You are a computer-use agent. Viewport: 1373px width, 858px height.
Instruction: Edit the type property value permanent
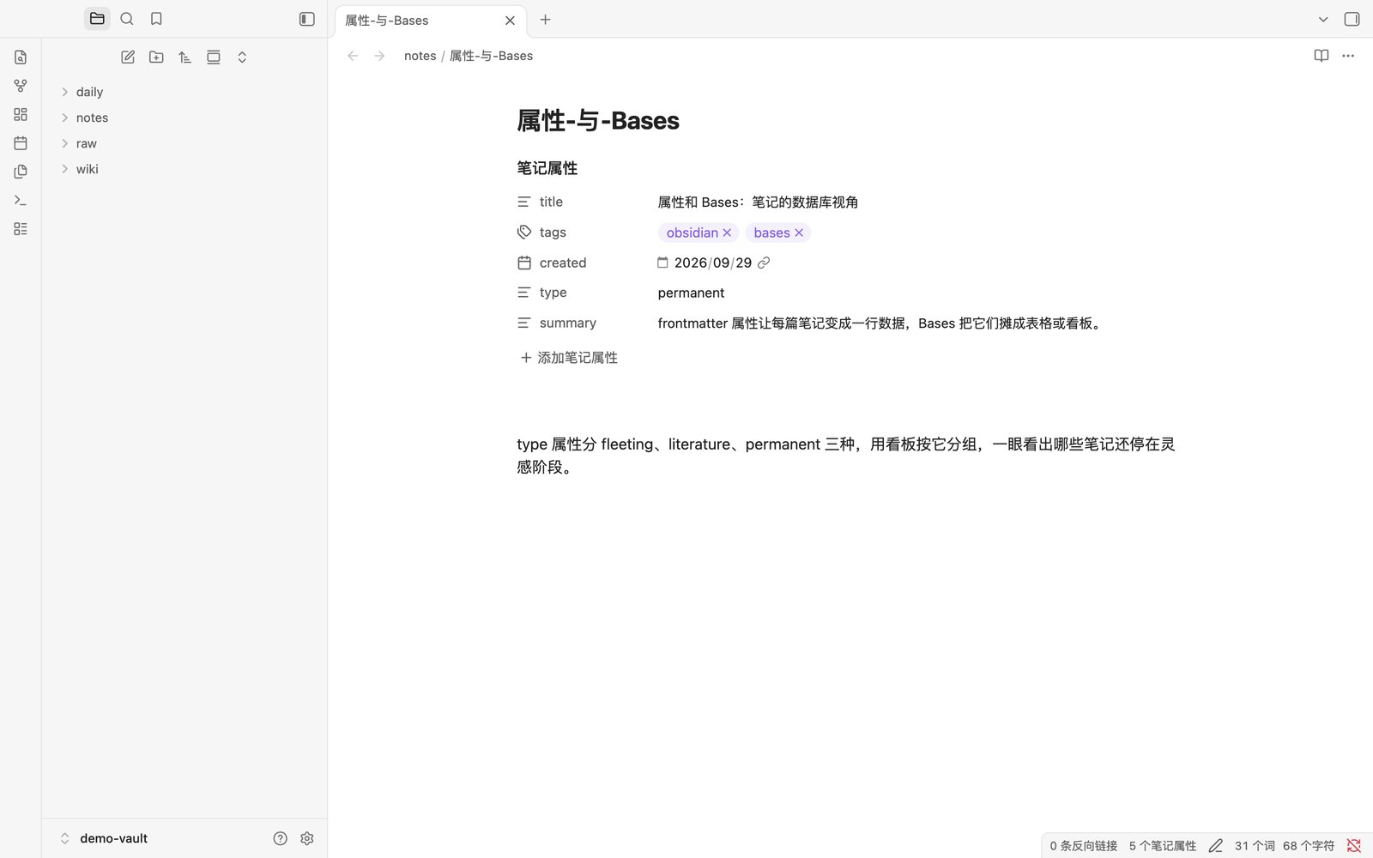point(692,293)
